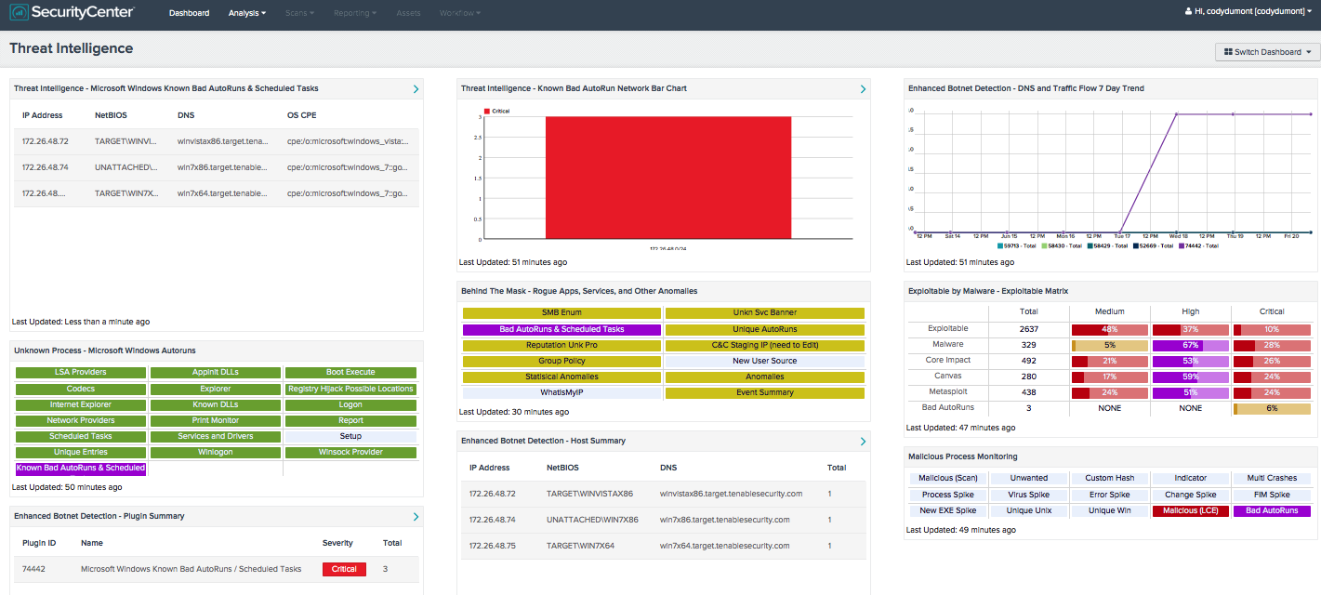
Task: Click the SecurityCenter logo
Action: [x=72, y=13]
